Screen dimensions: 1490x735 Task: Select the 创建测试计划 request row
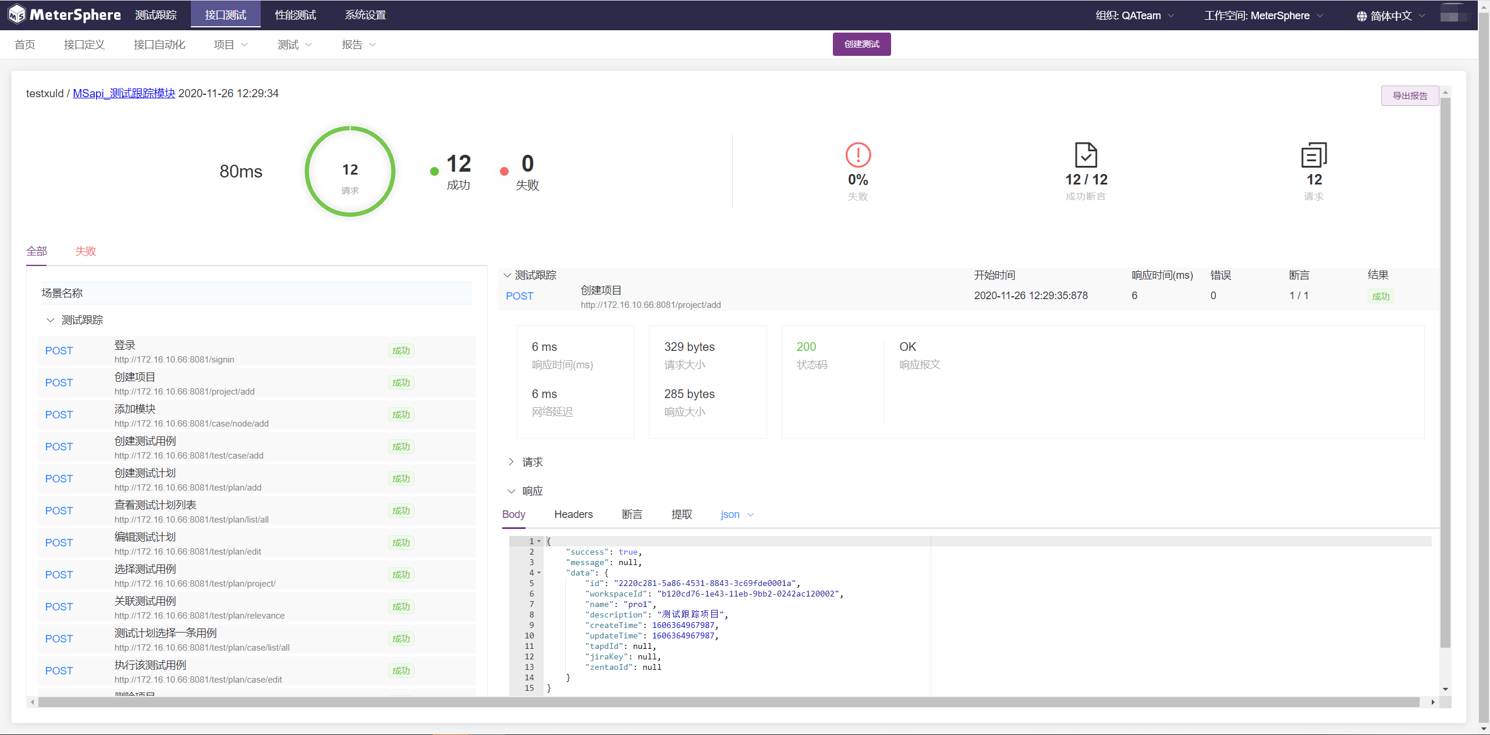(x=257, y=479)
